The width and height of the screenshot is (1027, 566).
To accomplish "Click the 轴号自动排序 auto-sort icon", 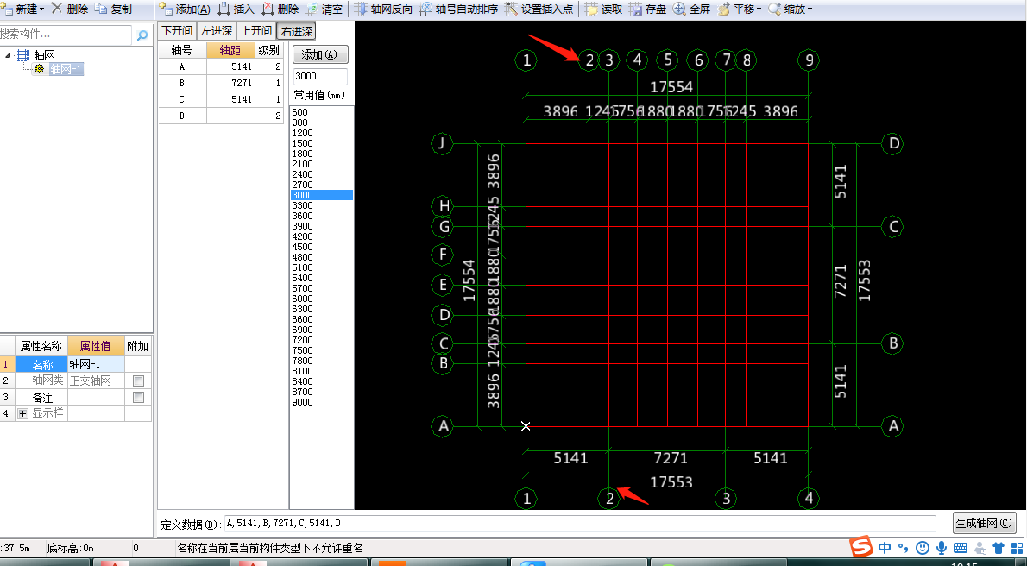I will pyautogui.click(x=425, y=9).
